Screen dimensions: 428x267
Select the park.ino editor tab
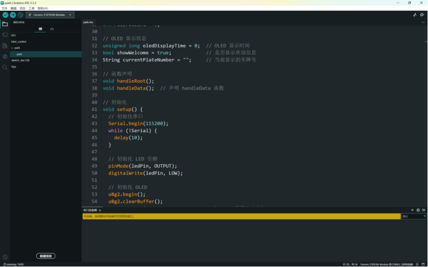pos(88,22)
